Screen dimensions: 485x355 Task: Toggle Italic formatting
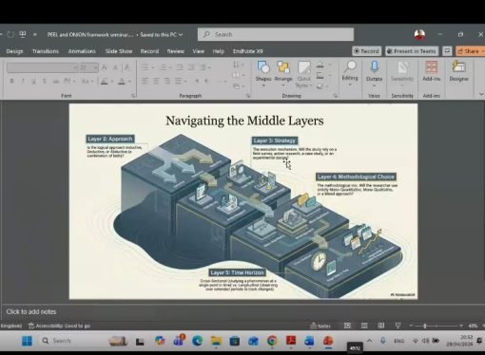23,81
